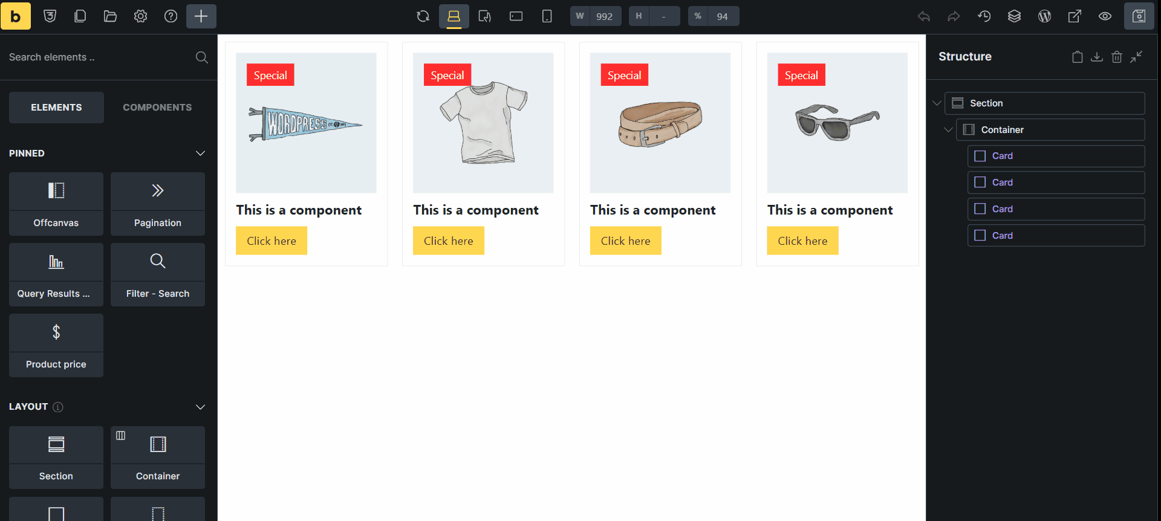Collapse the Section chevron in Structure
This screenshot has height=521, width=1161.
point(937,103)
